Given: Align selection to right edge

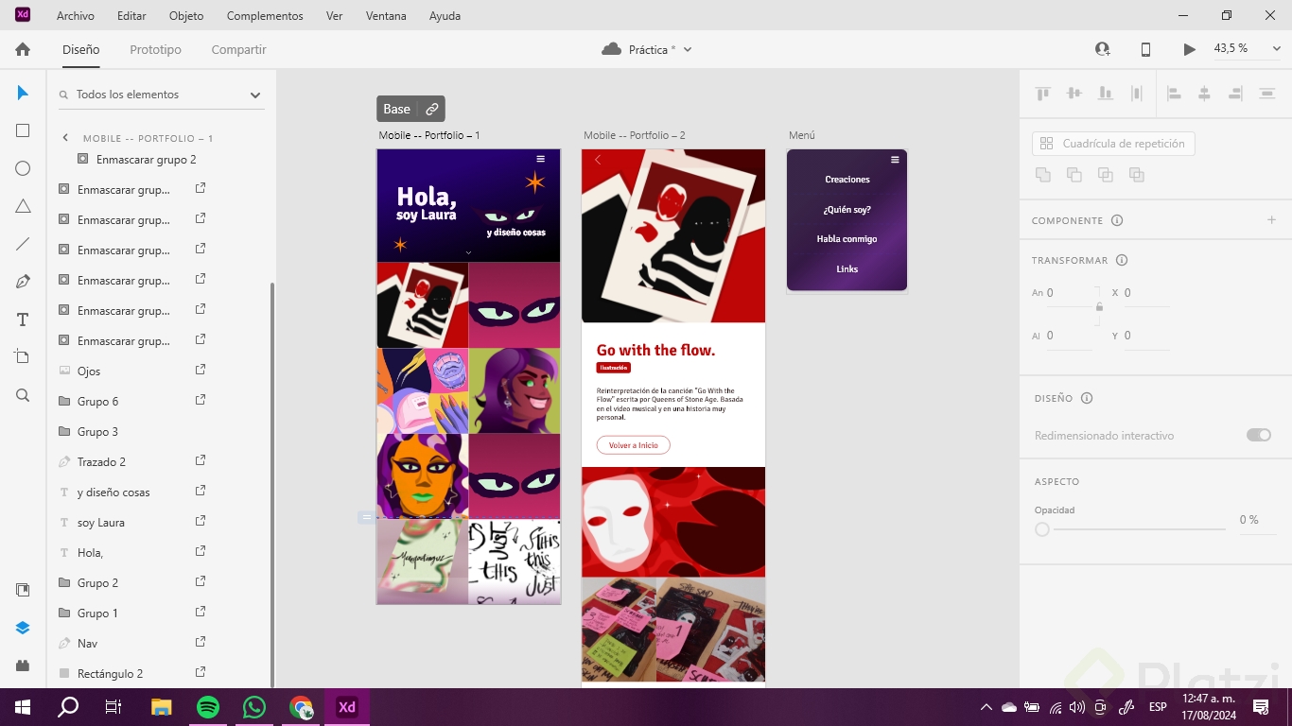Looking at the screenshot, I should 1235,94.
